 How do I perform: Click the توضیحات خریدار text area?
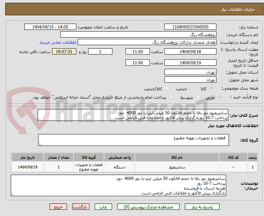coord(118,185)
